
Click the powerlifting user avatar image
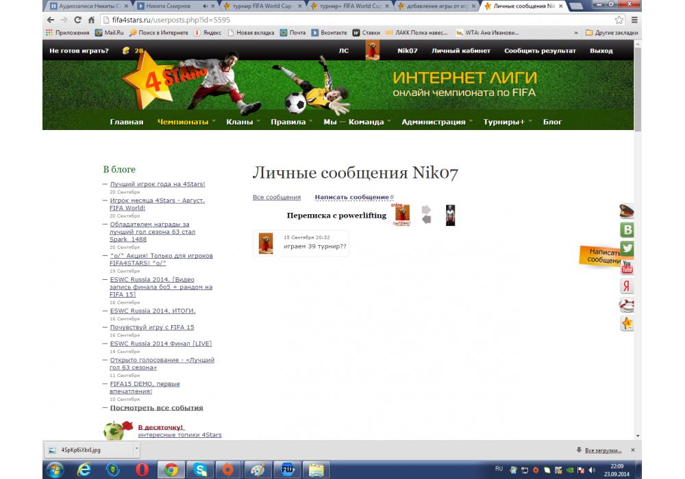click(450, 215)
